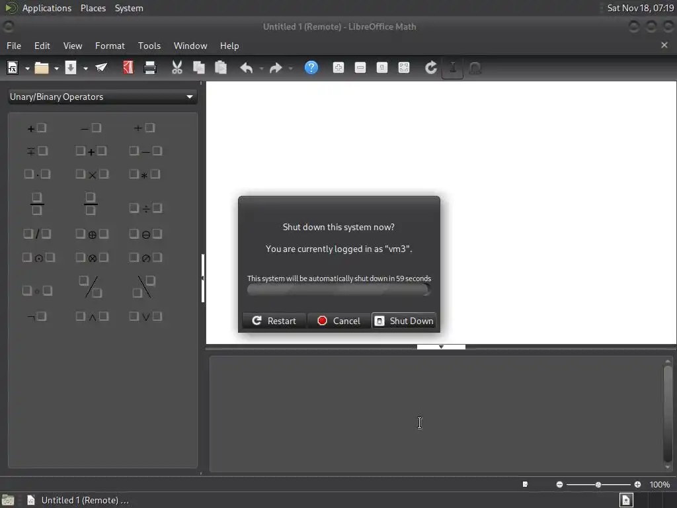Open the Undo history dropdown arrow
Screen dimensions: 677x508
tap(261, 68)
